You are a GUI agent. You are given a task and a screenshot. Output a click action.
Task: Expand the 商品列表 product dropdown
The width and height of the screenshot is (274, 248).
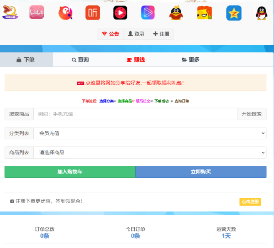tap(150, 152)
